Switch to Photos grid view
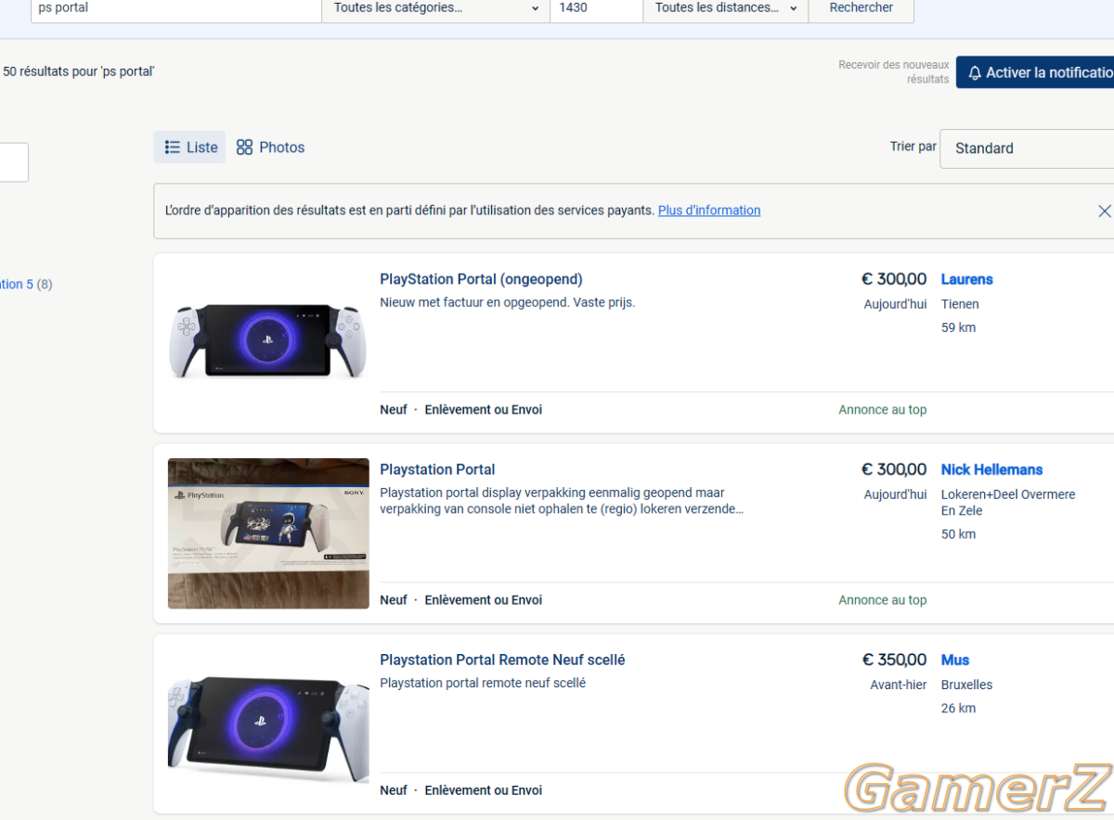 (270, 147)
